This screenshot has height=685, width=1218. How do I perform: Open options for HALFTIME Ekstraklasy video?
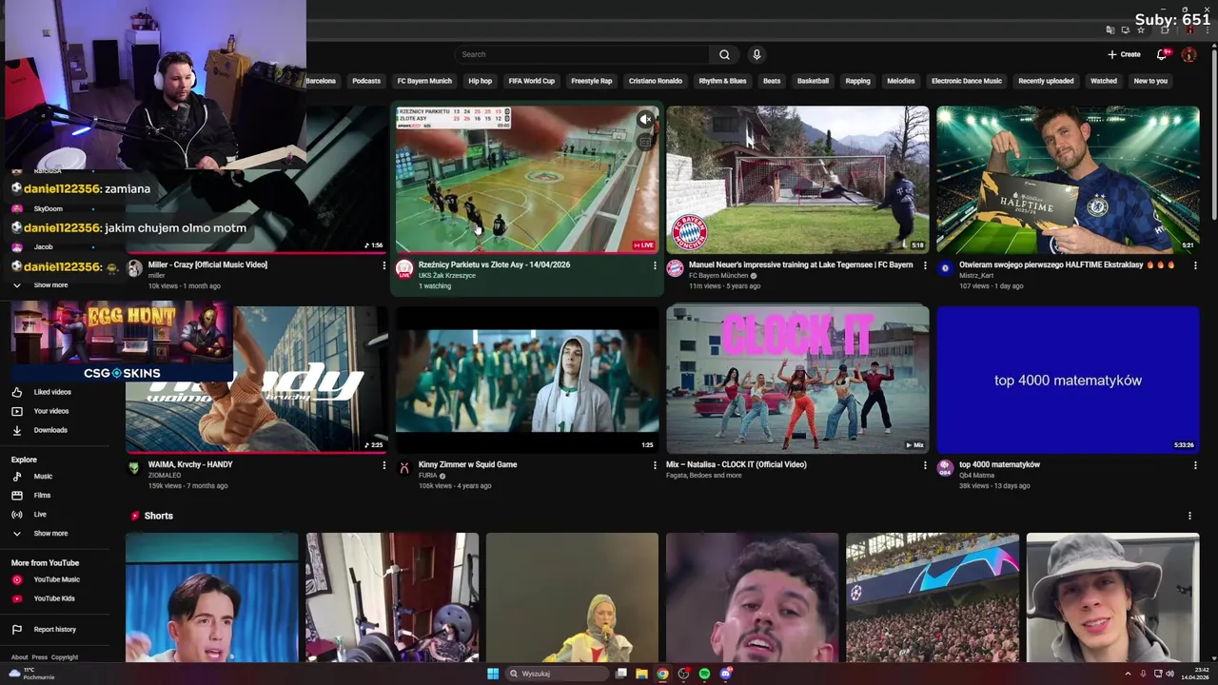1195,265
